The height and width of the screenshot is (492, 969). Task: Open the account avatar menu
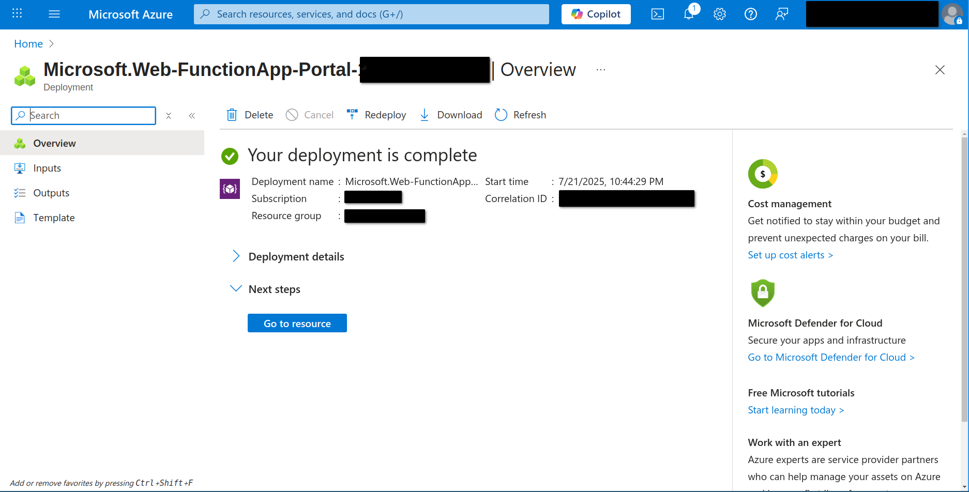[952, 14]
